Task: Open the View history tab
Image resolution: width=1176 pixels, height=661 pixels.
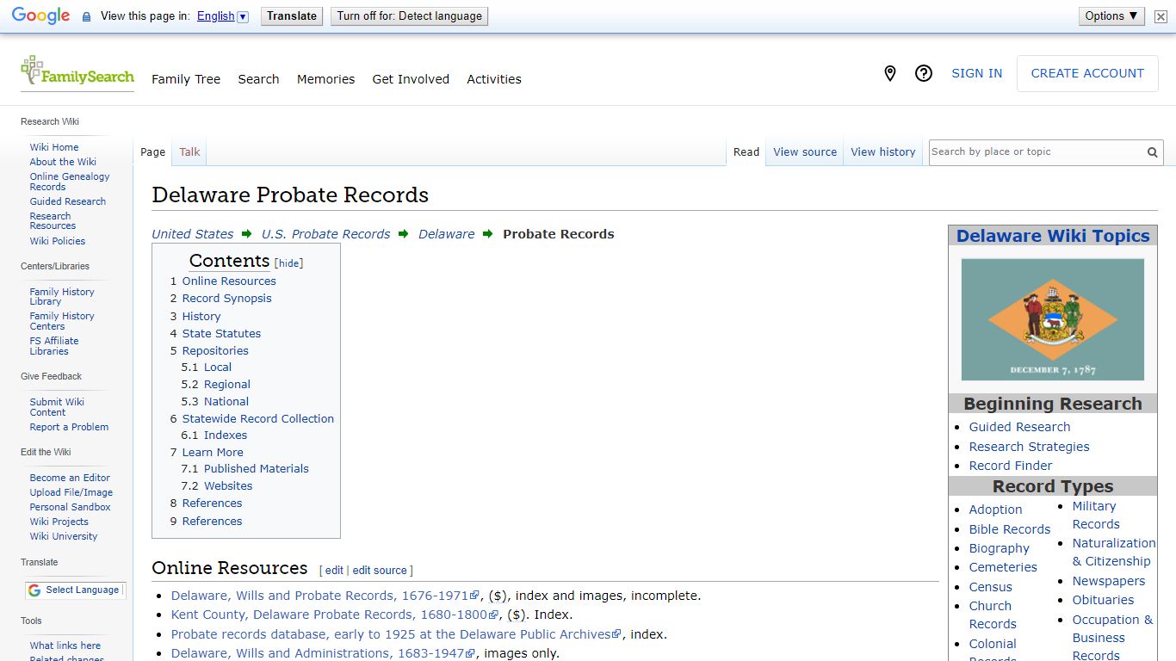Action: pos(883,152)
